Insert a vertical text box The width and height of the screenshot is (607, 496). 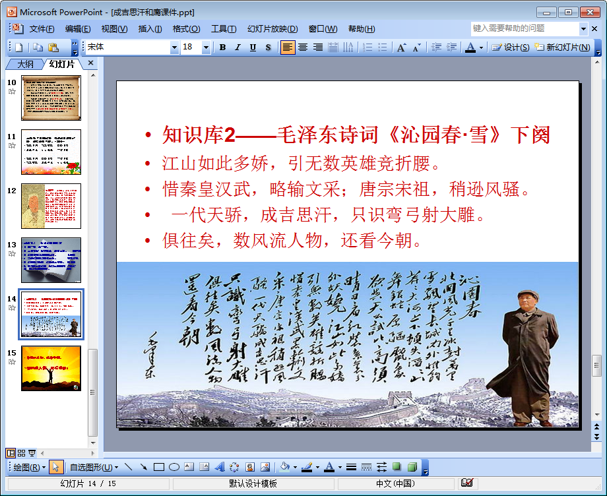(205, 468)
